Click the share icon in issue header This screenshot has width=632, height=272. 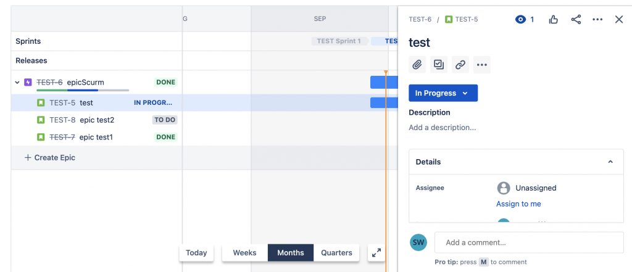coord(576,19)
